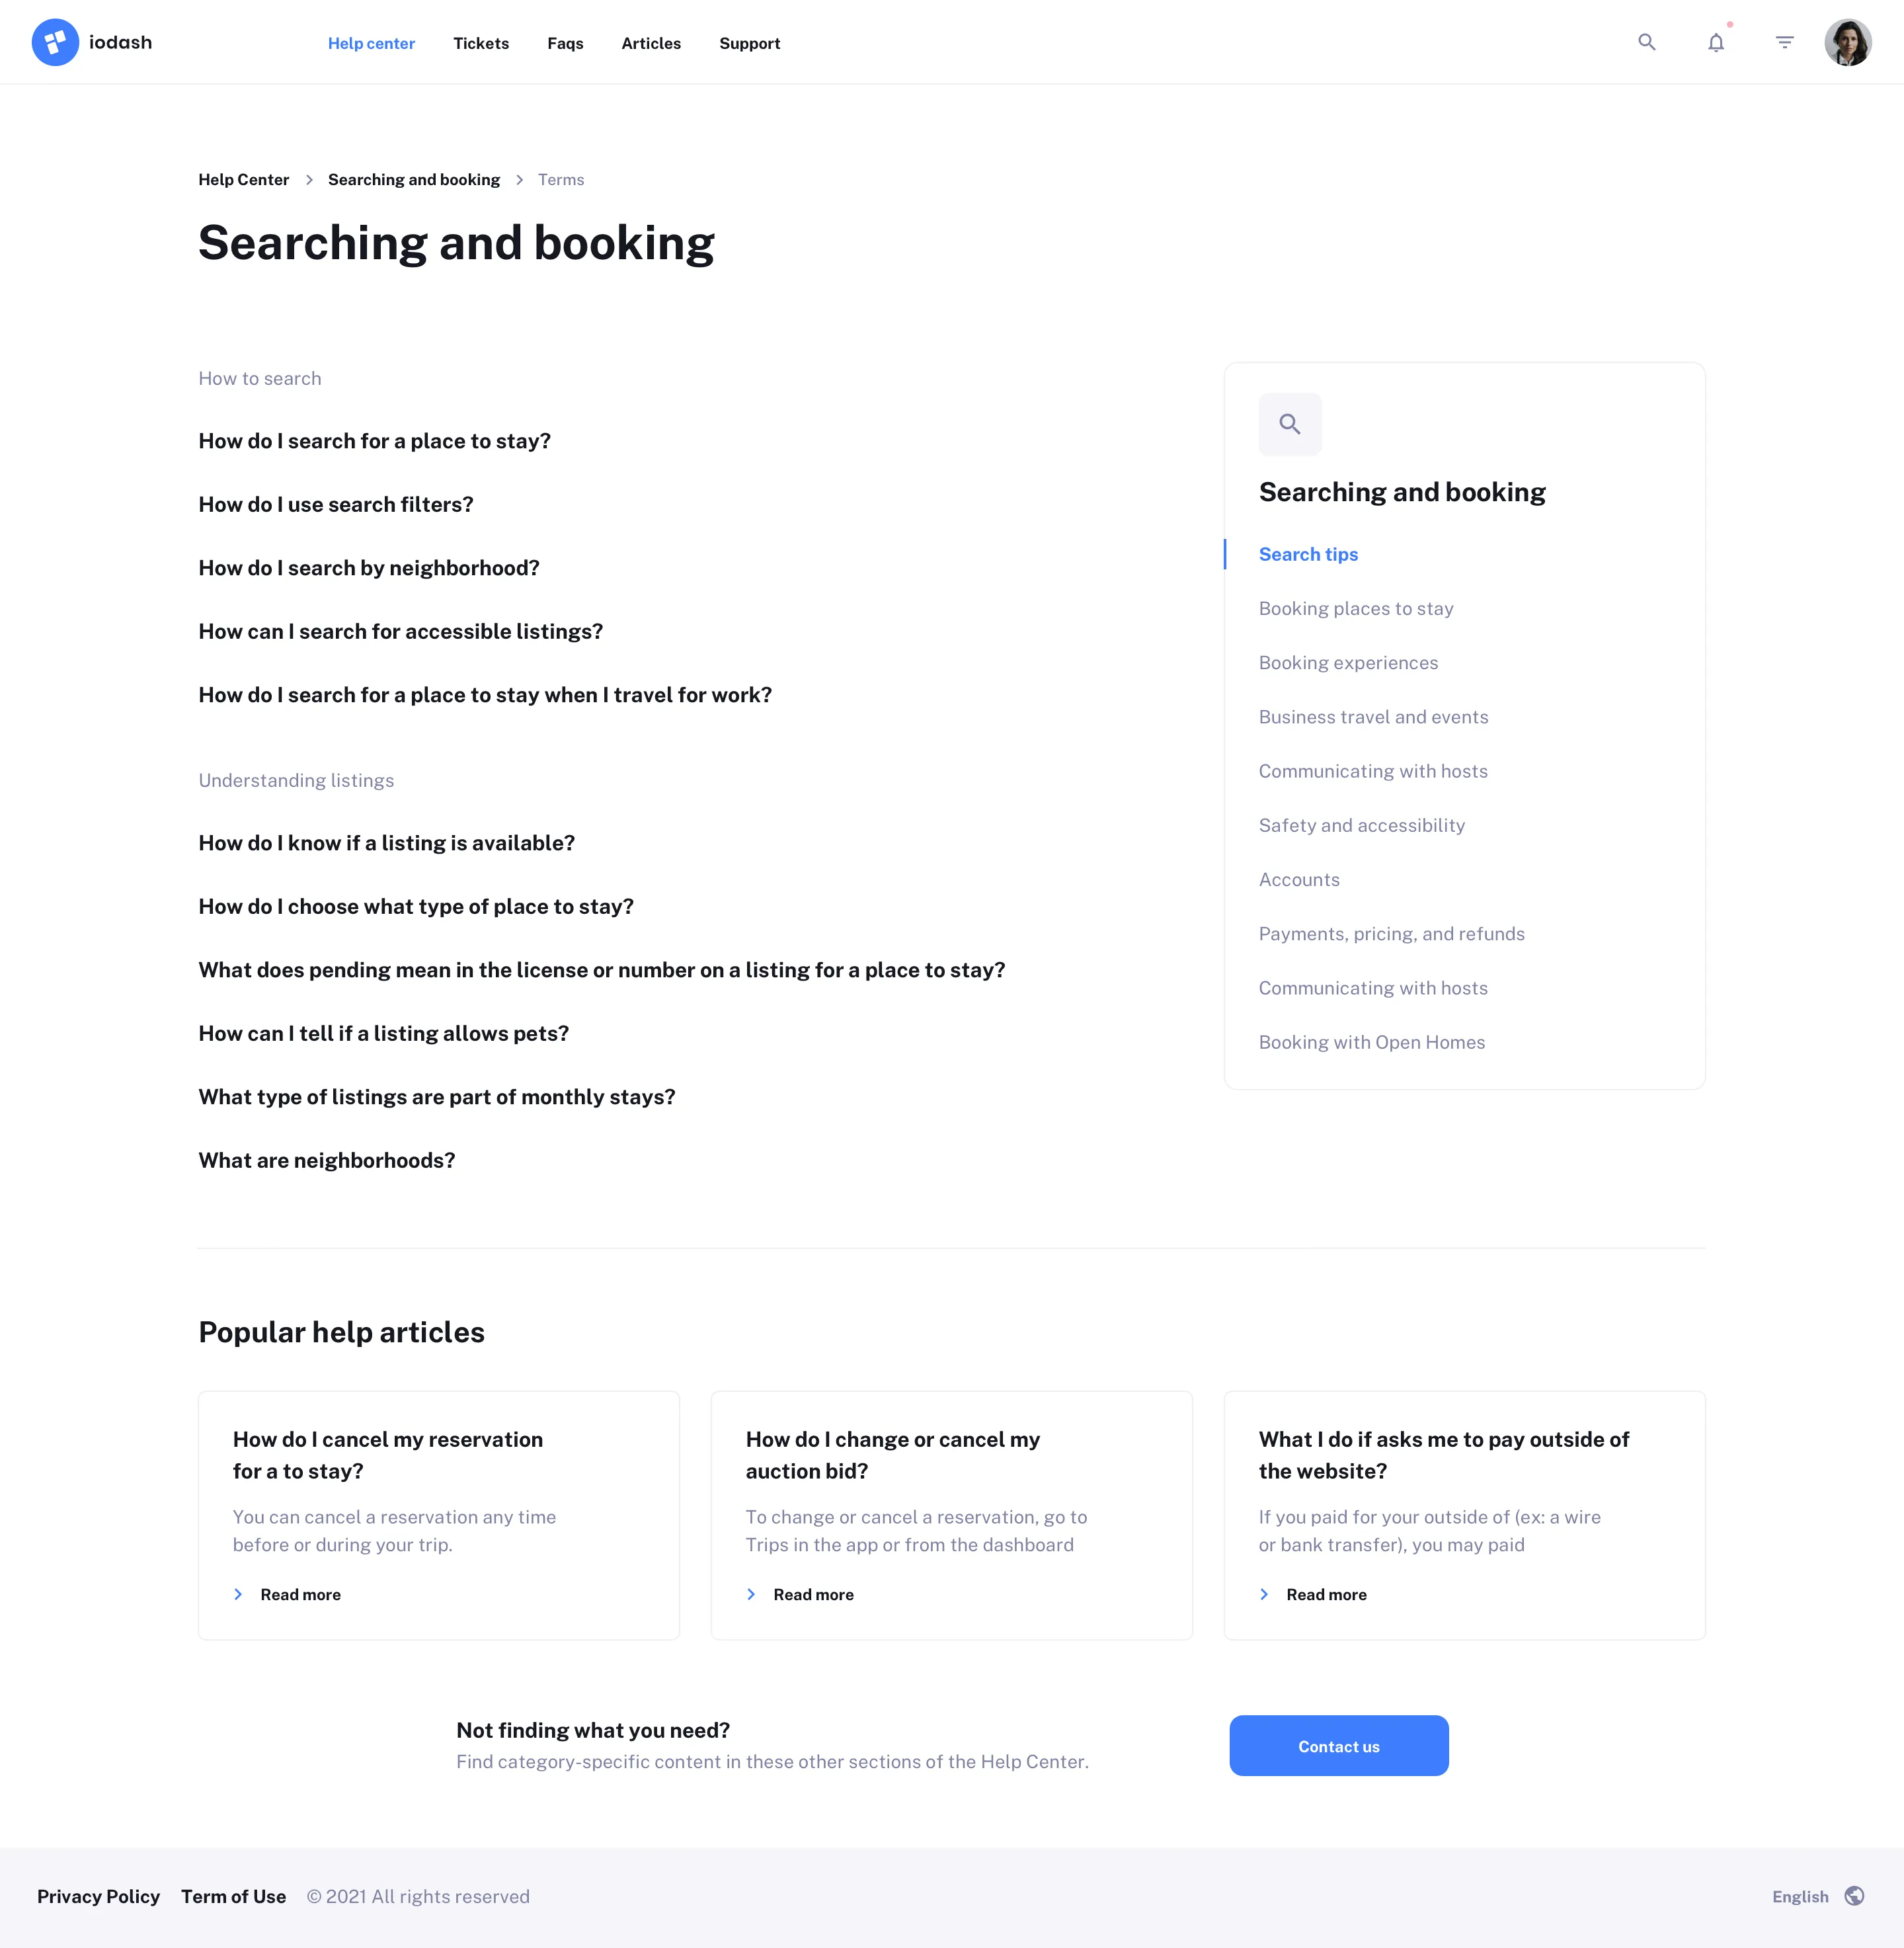Click the Term of Use link
1904x1948 pixels.
click(x=233, y=1895)
